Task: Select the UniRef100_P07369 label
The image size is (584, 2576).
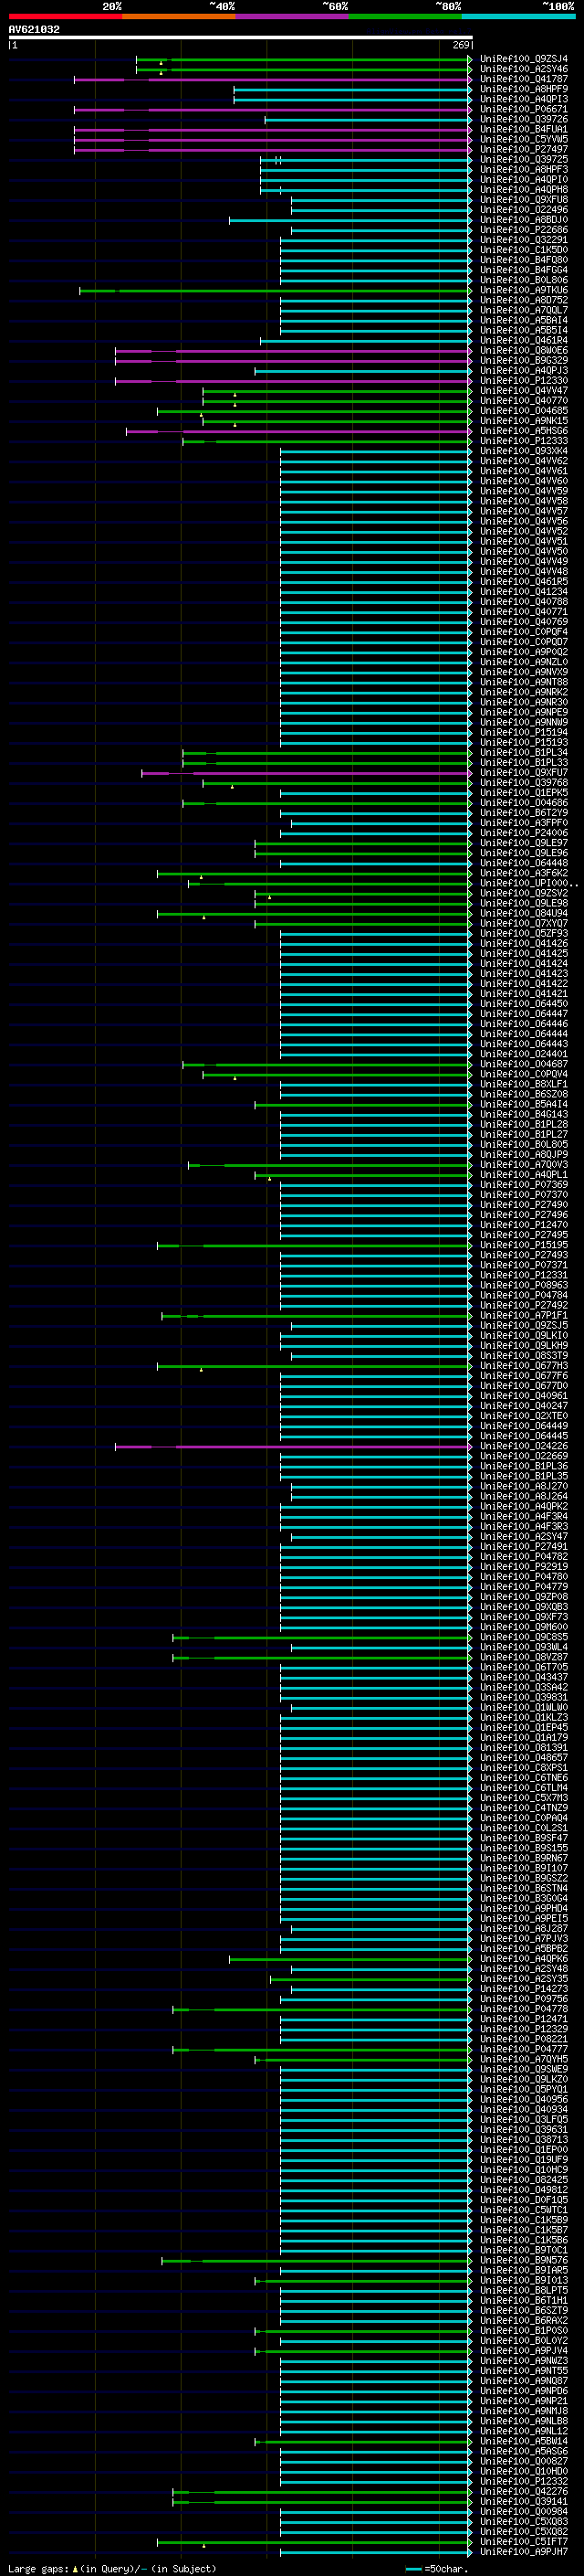Action: coord(523,1185)
